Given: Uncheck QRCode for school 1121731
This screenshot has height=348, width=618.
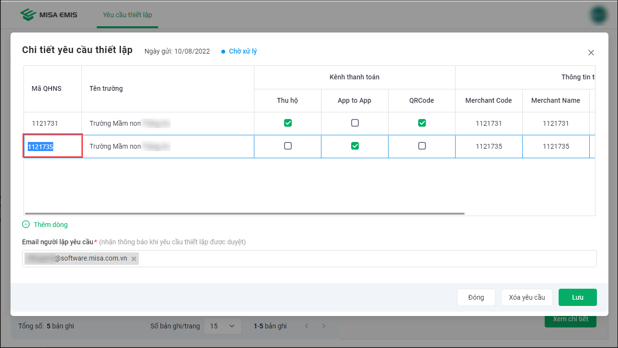Looking at the screenshot, I should pyautogui.click(x=422, y=123).
